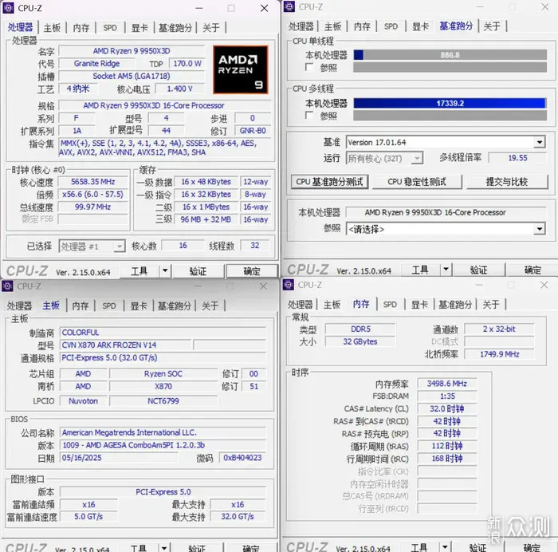Click the 提交与比较 button
The image size is (558, 552).
click(507, 182)
